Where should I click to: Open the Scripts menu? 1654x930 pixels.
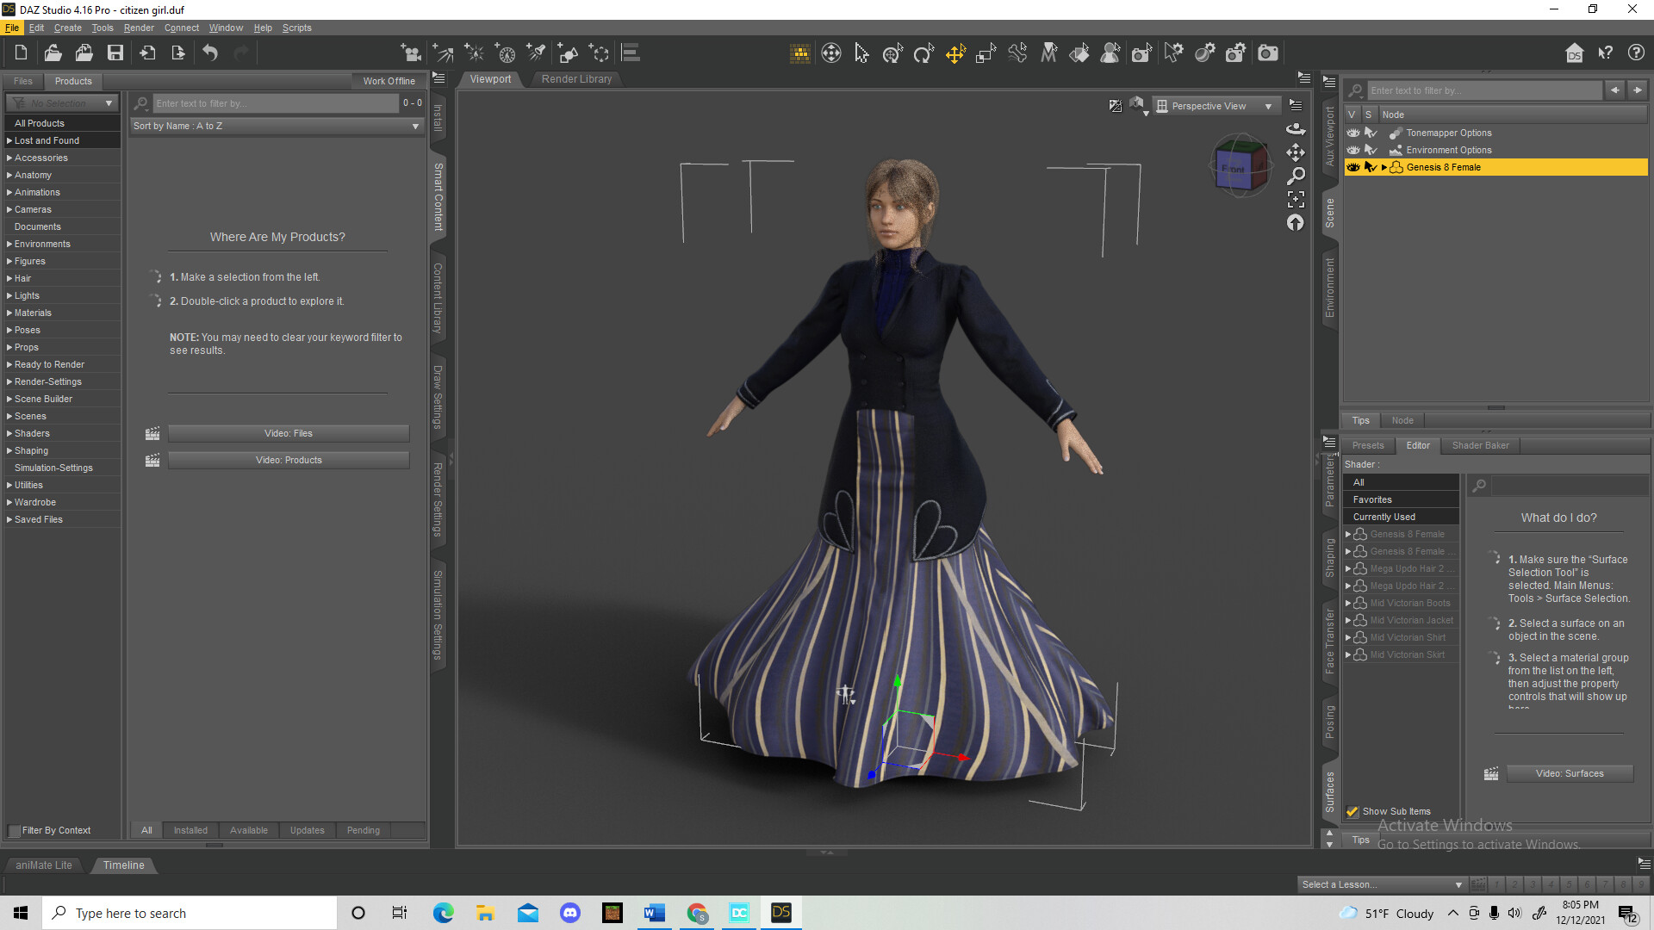click(x=296, y=28)
